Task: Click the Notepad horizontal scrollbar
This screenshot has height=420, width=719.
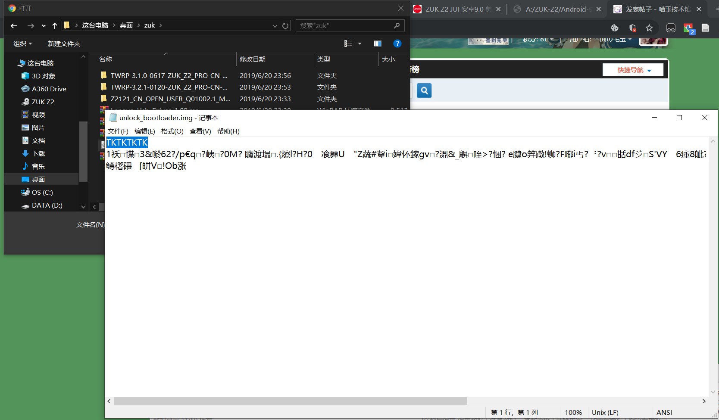Action: point(290,401)
